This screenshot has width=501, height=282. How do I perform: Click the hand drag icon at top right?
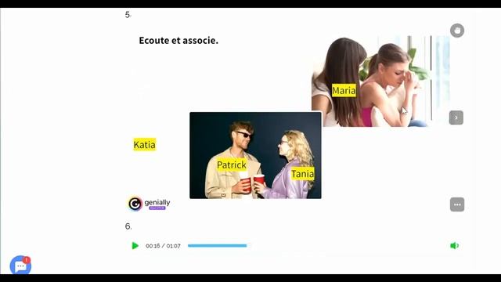457,31
